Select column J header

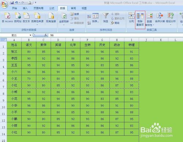point(146,40)
